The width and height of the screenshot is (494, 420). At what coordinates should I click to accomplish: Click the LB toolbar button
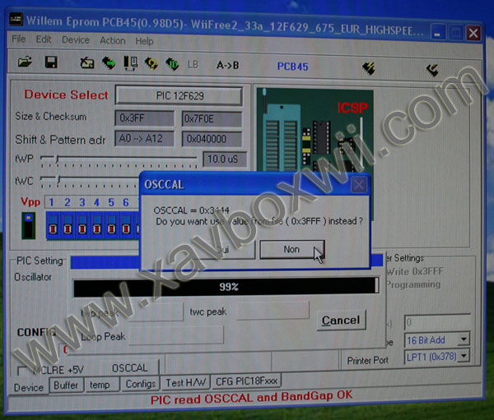[x=193, y=65]
